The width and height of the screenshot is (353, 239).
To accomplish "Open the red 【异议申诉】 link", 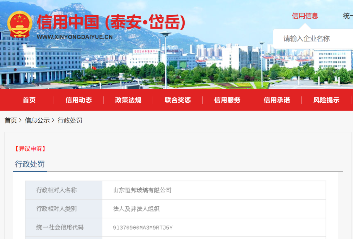I will [30, 149].
